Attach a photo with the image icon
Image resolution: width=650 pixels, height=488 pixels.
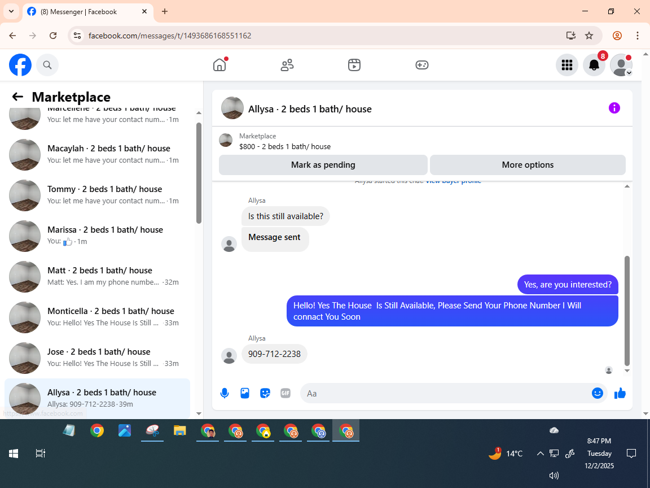[244, 393]
